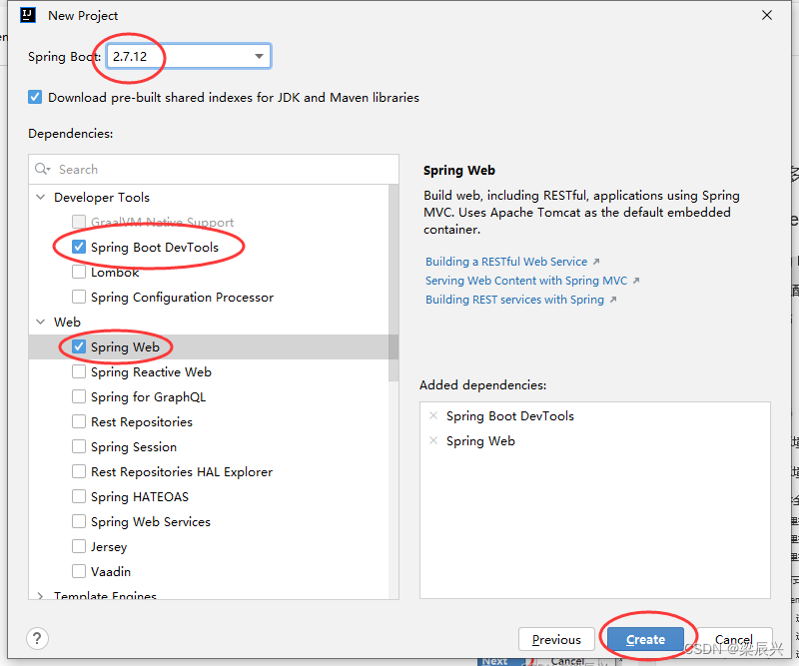Viewport: 799px width, 666px height.
Task: Uncheck Spring Boot DevTools checkbox
Action: click(79, 247)
